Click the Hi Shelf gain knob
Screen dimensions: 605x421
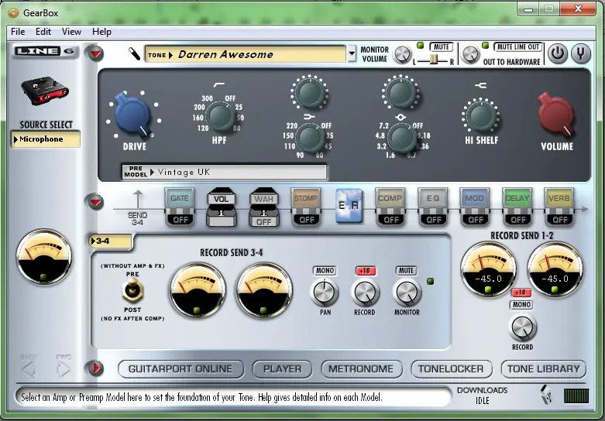pyautogui.click(x=481, y=115)
